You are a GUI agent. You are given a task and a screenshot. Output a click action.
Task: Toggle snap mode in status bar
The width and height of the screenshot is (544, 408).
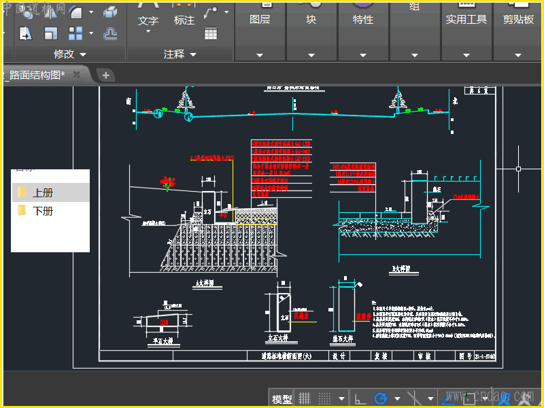[x=325, y=398]
